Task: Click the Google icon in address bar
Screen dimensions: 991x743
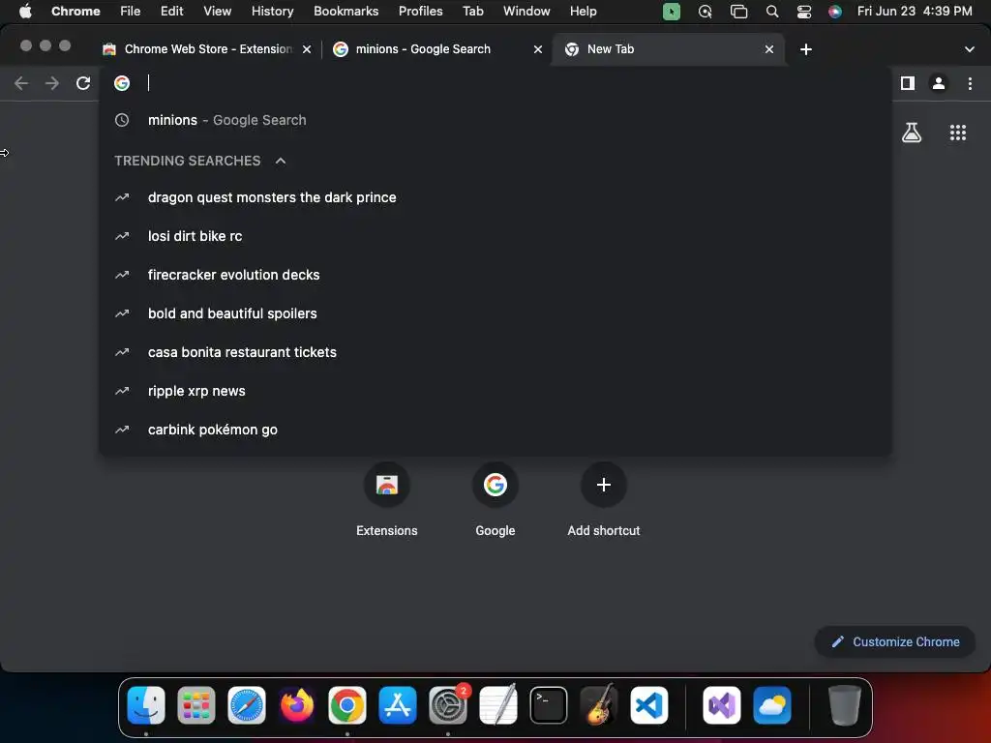Action: pyautogui.click(x=122, y=83)
